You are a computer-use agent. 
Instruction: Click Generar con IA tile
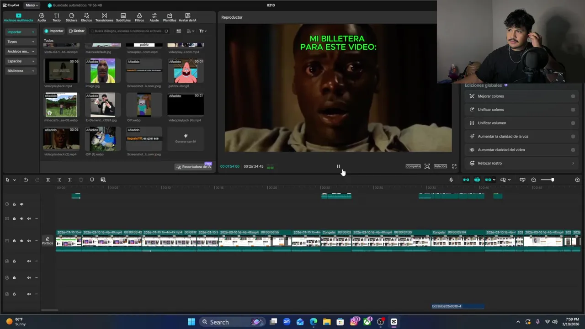click(186, 138)
